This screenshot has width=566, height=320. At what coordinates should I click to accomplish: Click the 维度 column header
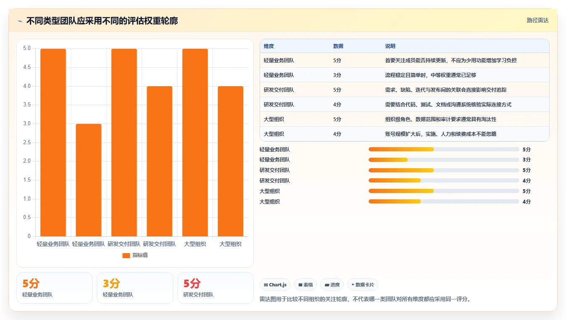coord(269,46)
